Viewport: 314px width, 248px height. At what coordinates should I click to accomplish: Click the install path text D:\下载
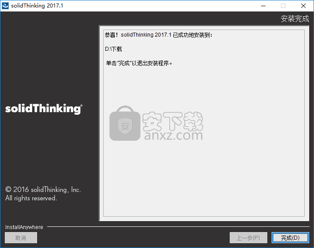113,49
